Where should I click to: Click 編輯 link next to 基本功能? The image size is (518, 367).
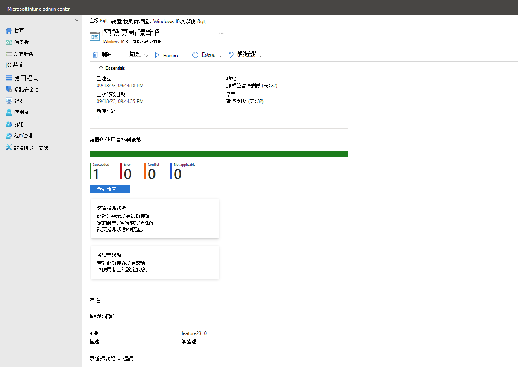click(110, 316)
